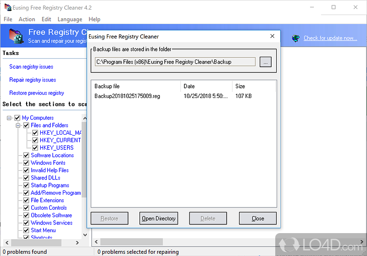Click Repair registry issues task
The height and width of the screenshot is (256, 367).
[x=33, y=80]
